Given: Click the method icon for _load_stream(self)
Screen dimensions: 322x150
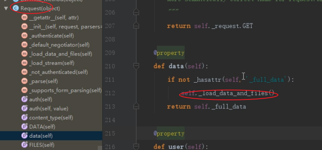Looking at the screenshot, I should pos(24,63).
